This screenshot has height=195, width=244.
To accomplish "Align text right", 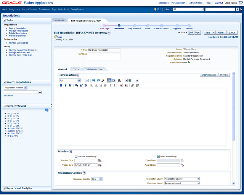I will coord(101,85).
